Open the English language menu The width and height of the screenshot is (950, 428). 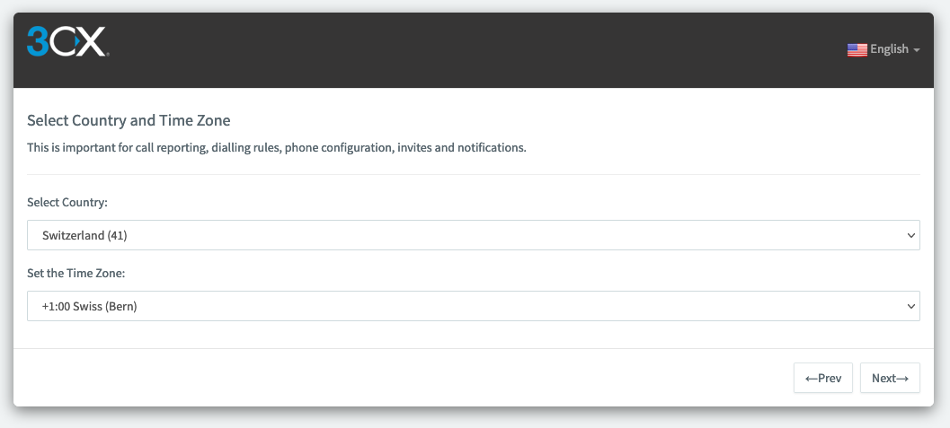[x=883, y=49]
